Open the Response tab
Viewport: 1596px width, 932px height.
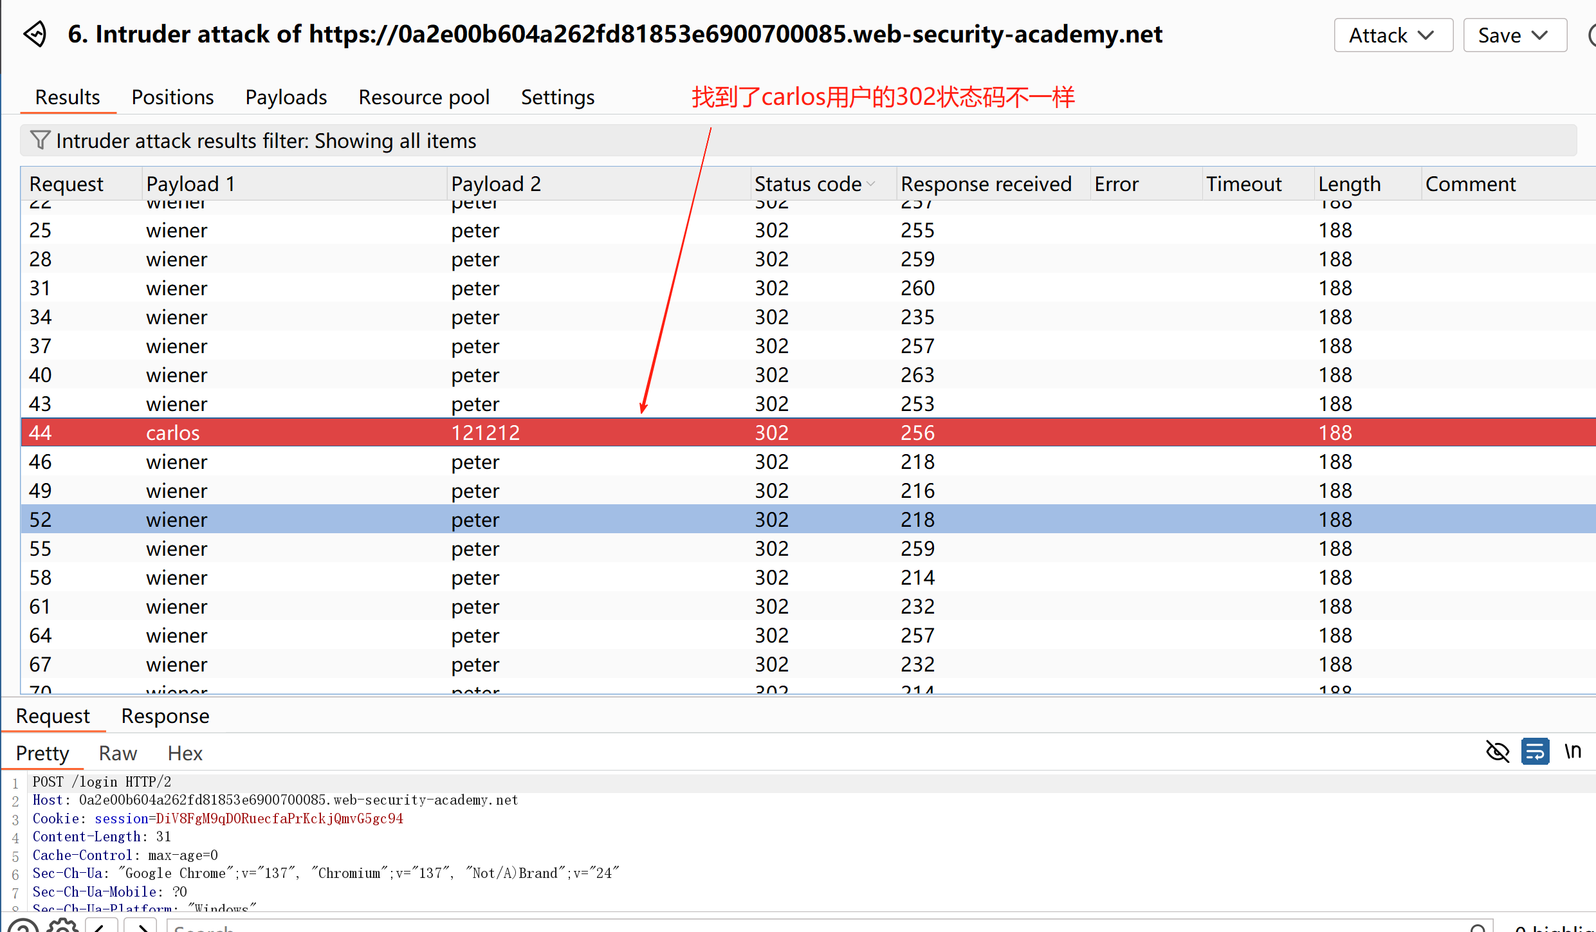click(x=165, y=716)
